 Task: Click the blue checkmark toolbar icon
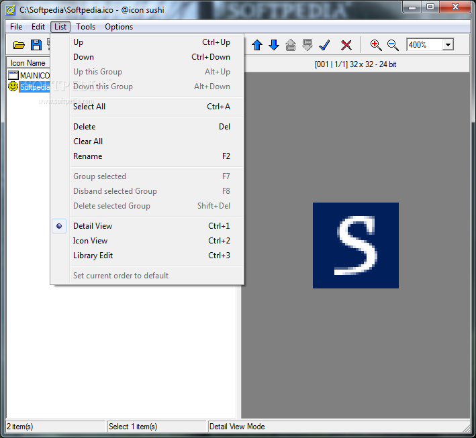pos(324,45)
